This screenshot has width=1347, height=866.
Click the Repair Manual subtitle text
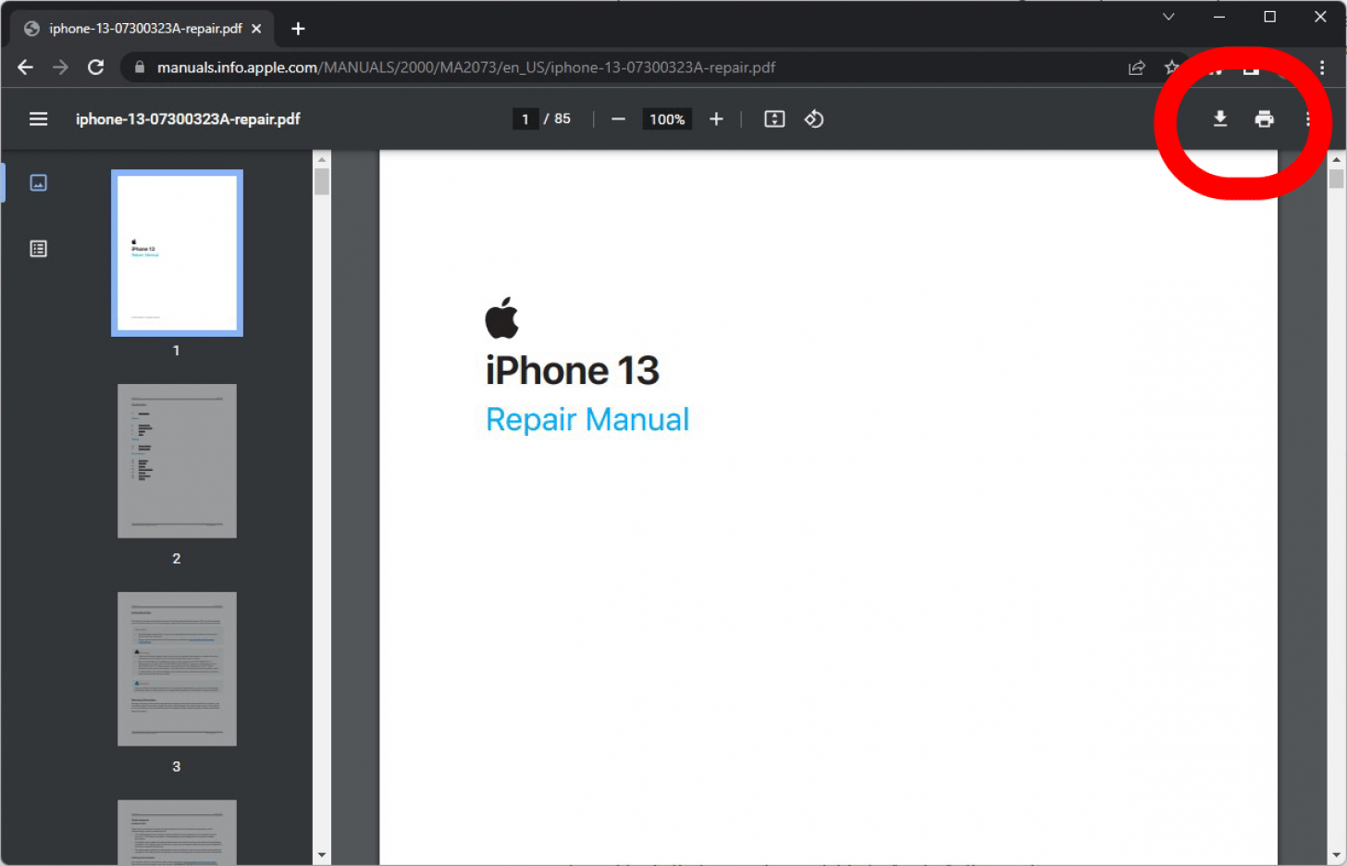click(587, 419)
